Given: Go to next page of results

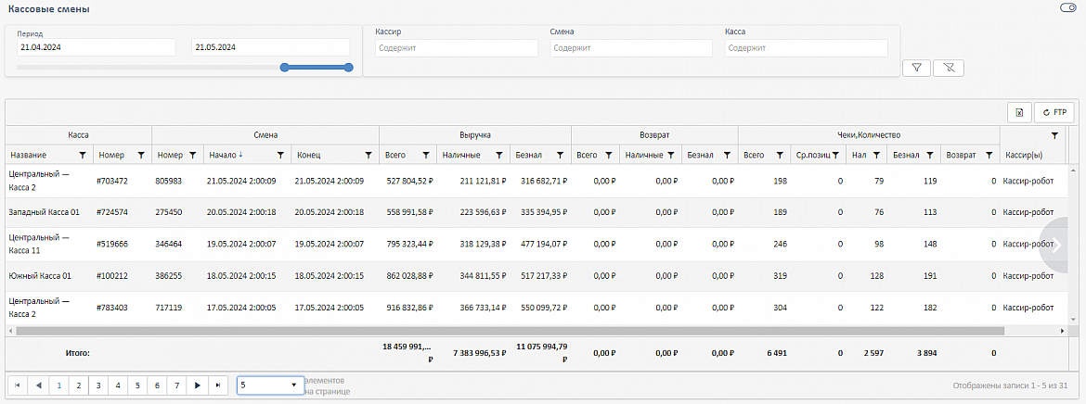Looking at the screenshot, I should tap(198, 385).
